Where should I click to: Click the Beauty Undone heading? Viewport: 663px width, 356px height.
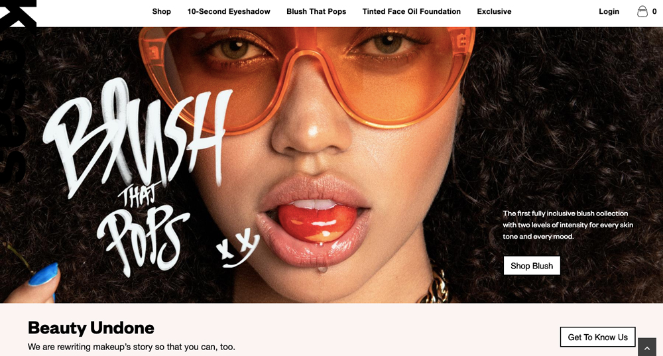click(91, 327)
